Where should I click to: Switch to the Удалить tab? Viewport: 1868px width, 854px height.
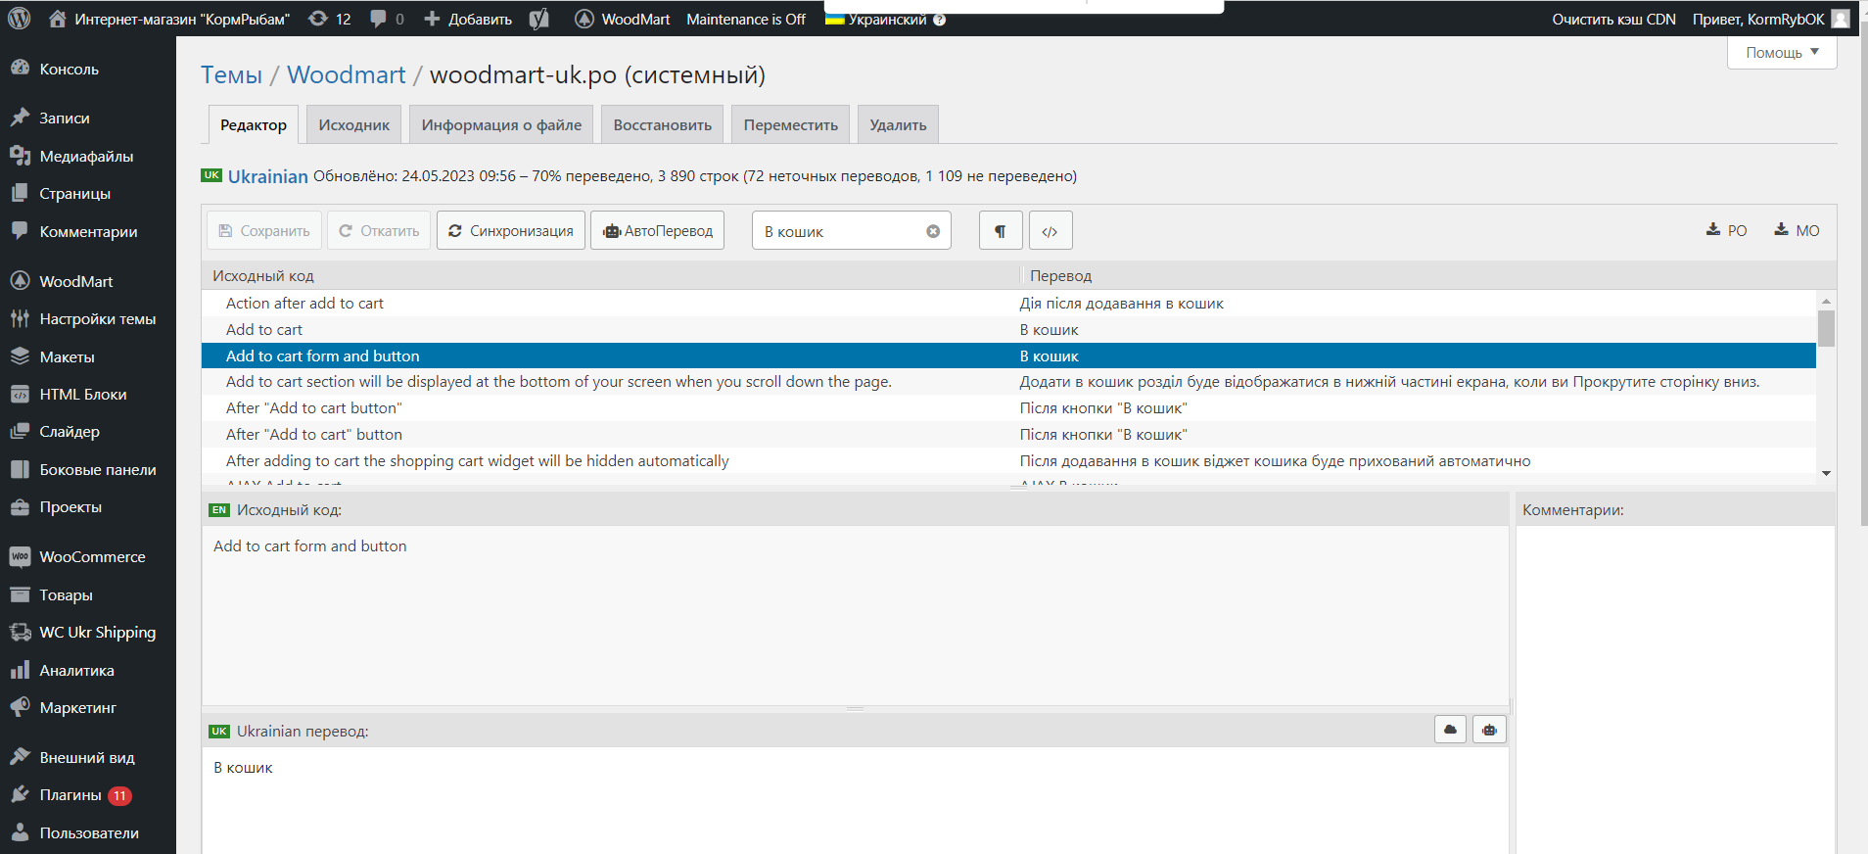(x=898, y=124)
